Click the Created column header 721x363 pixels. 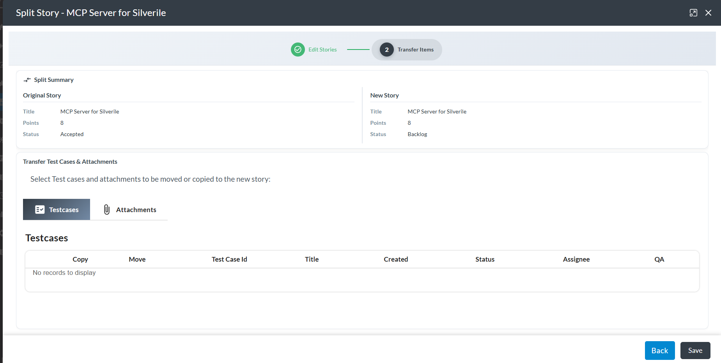coord(396,259)
